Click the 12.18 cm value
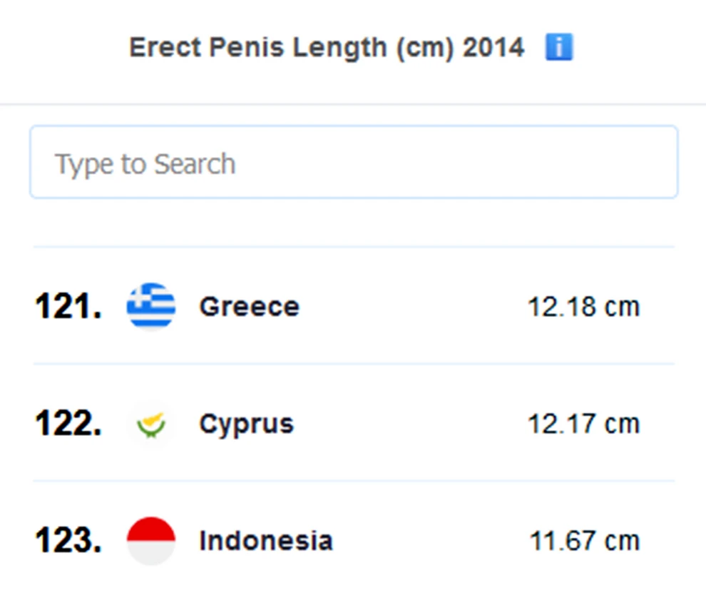The image size is (706, 595). click(x=583, y=307)
